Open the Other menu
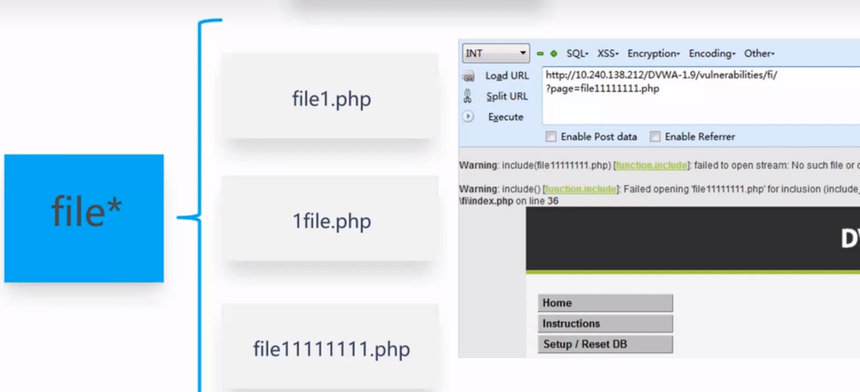The width and height of the screenshot is (860, 392). click(759, 53)
